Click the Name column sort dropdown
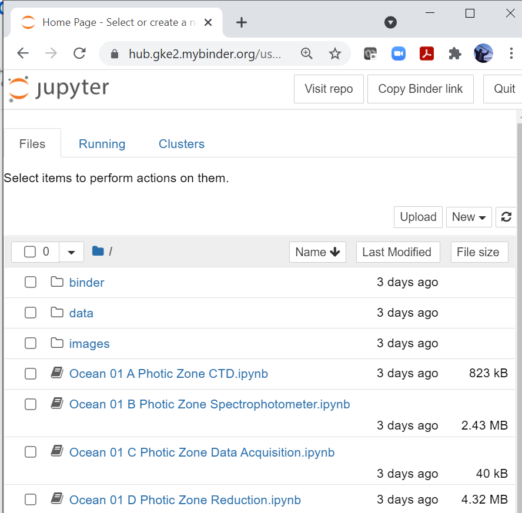This screenshot has width=522, height=513. (317, 252)
